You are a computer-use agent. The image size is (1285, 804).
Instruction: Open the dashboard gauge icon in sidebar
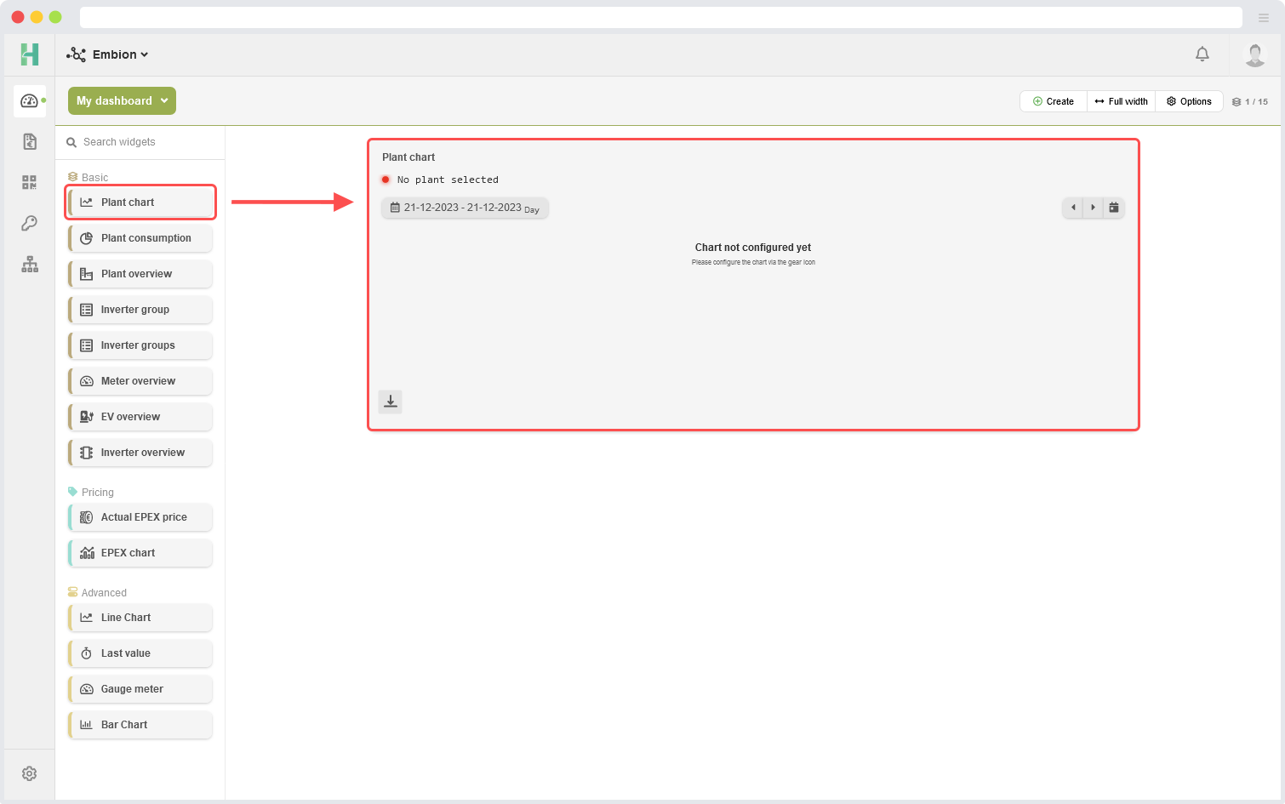30,101
